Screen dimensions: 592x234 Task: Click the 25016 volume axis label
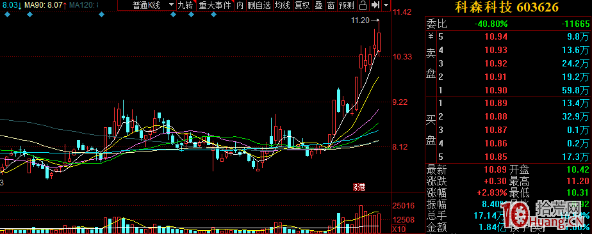404,206
